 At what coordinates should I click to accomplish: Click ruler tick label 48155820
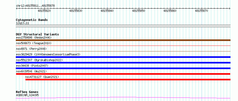(x=44, y=11)
